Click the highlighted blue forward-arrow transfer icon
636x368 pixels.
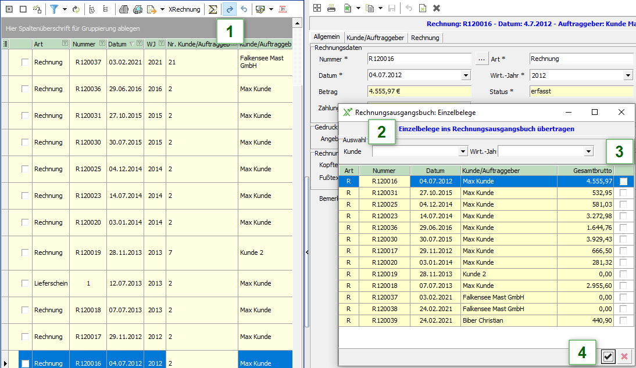[x=229, y=9]
